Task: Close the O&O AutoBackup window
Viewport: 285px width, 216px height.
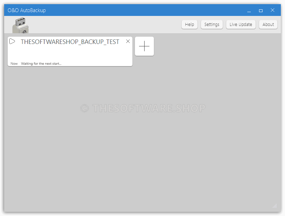Action: [273, 10]
